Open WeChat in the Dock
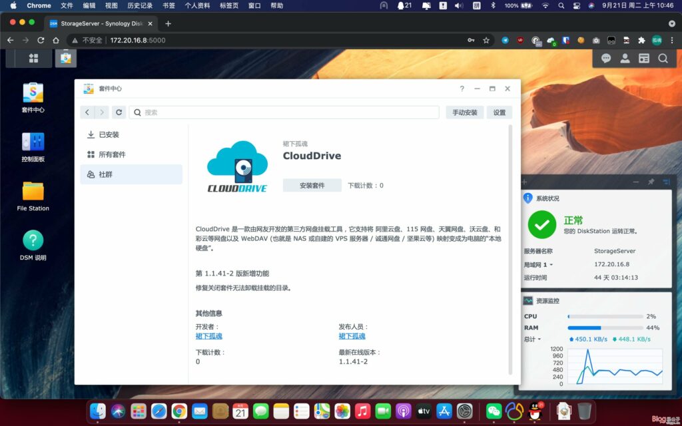Viewport: 682px width, 426px height. click(x=494, y=411)
